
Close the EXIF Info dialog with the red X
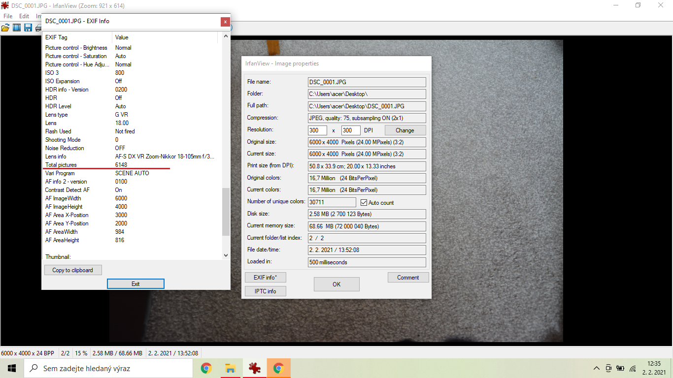pos(225,22)
